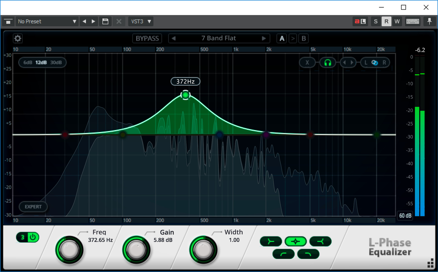Select the bell peak filter shape icon
Viewport: 438px width, 272px height.
(296, 241)
